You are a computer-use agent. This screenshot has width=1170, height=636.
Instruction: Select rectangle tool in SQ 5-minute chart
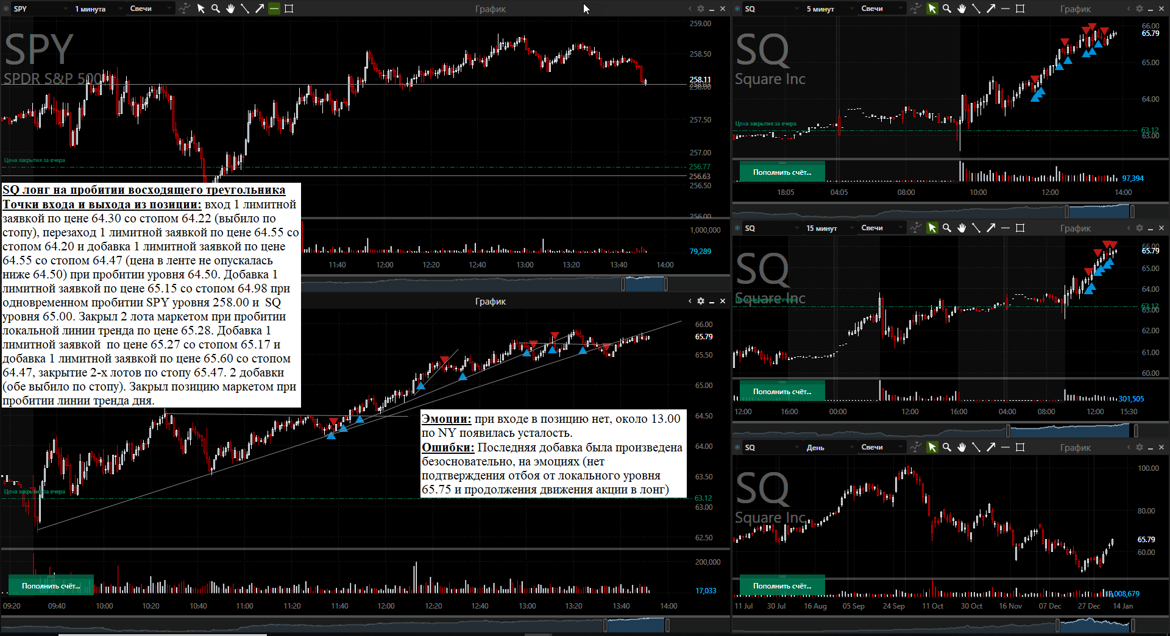pos(1020,9)
